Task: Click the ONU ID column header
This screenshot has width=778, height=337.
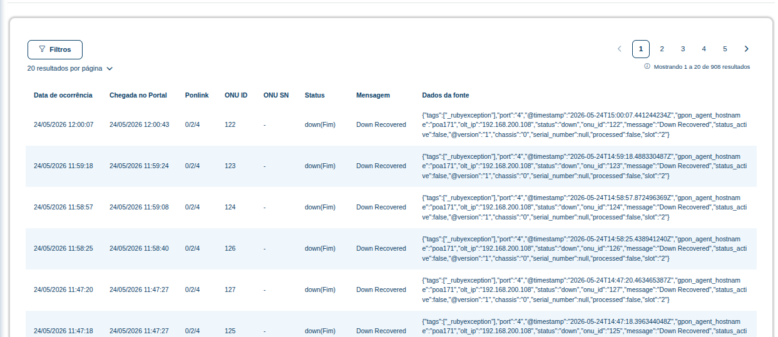Action: [236, 95]
